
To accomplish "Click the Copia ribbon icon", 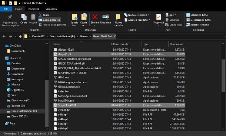I will (24, 17).
